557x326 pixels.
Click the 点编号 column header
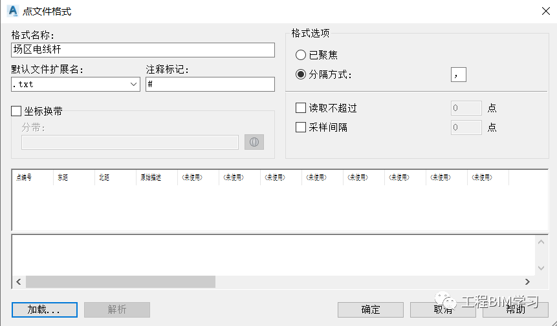click(x=33, y=178)
